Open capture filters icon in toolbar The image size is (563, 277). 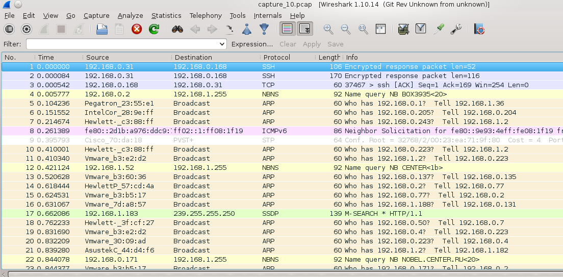(x=403, y=29)
